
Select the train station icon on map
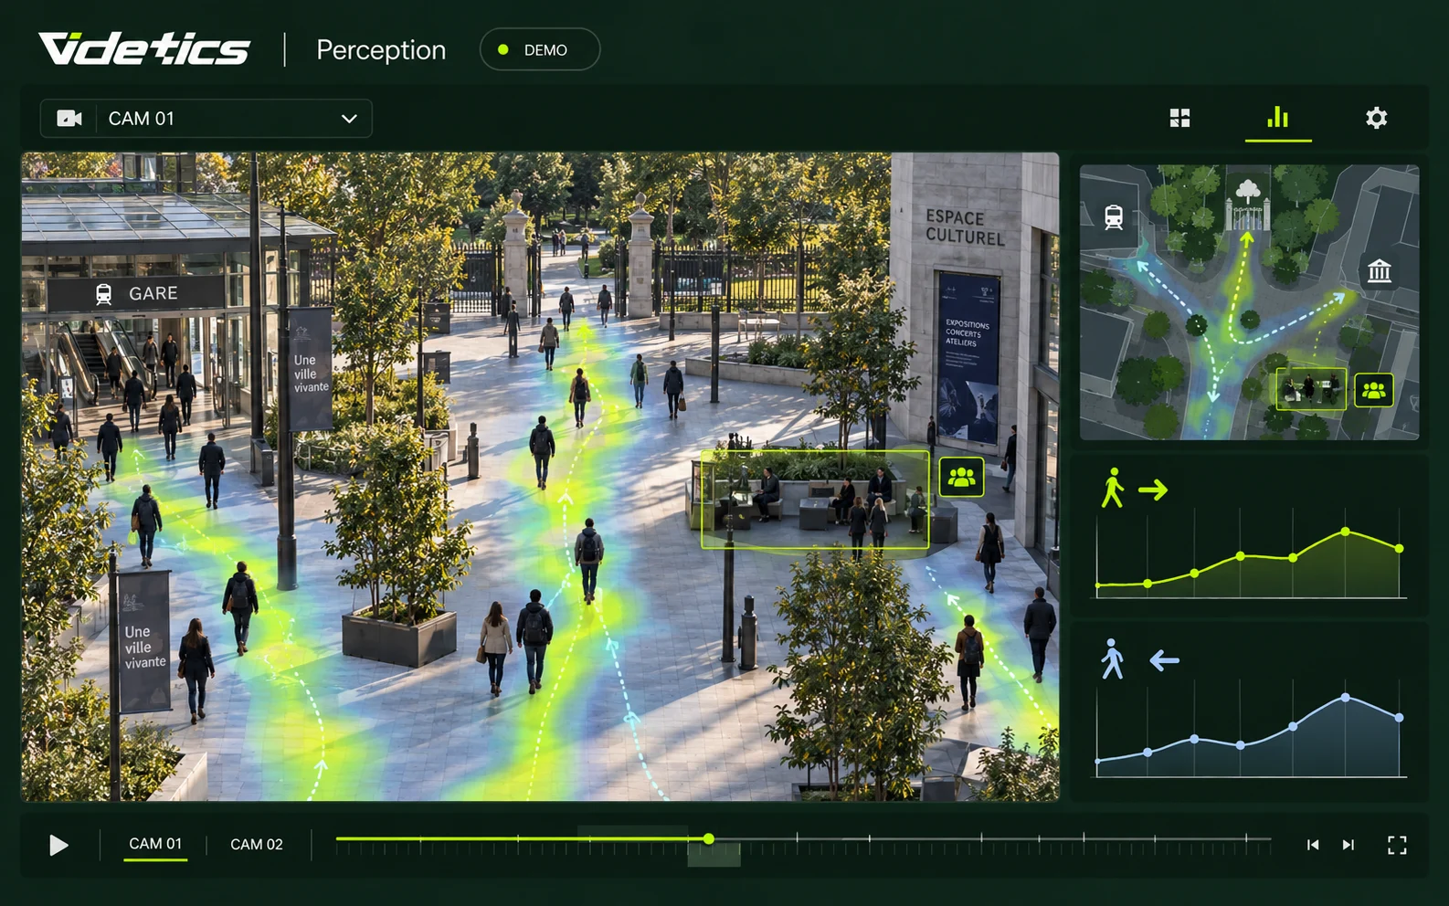tap(1113, 217)
